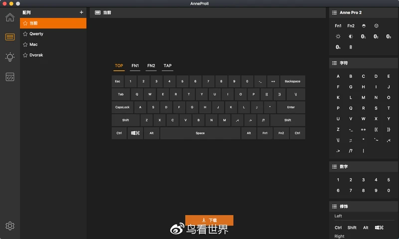Pick the Bluetooth 1 icon
399x239 pixels.
[x=364, y=36]
